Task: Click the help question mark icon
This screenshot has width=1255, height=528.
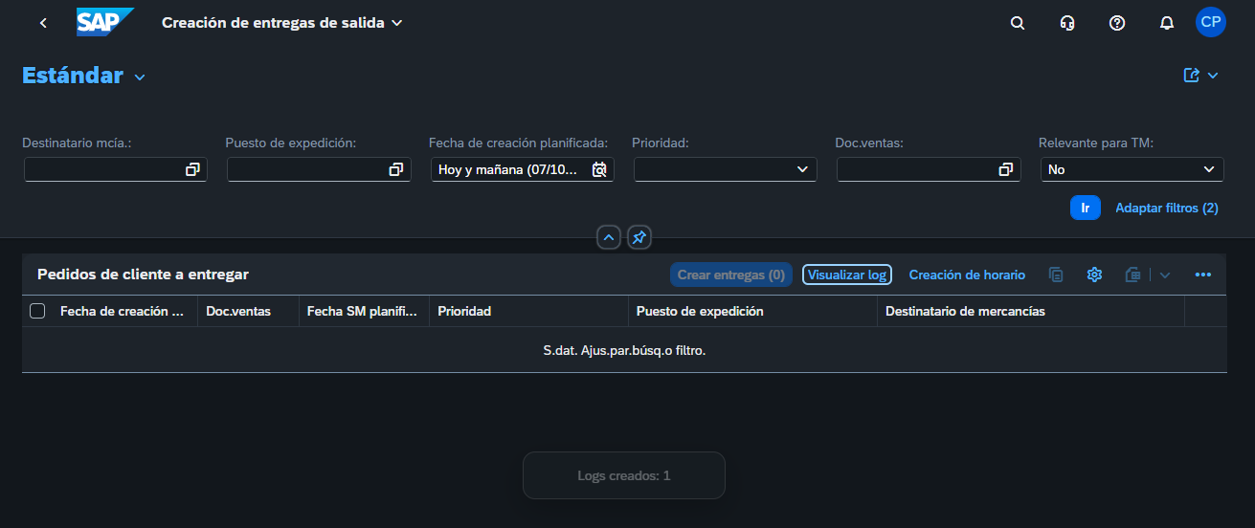Action: tap(1116, 23)
